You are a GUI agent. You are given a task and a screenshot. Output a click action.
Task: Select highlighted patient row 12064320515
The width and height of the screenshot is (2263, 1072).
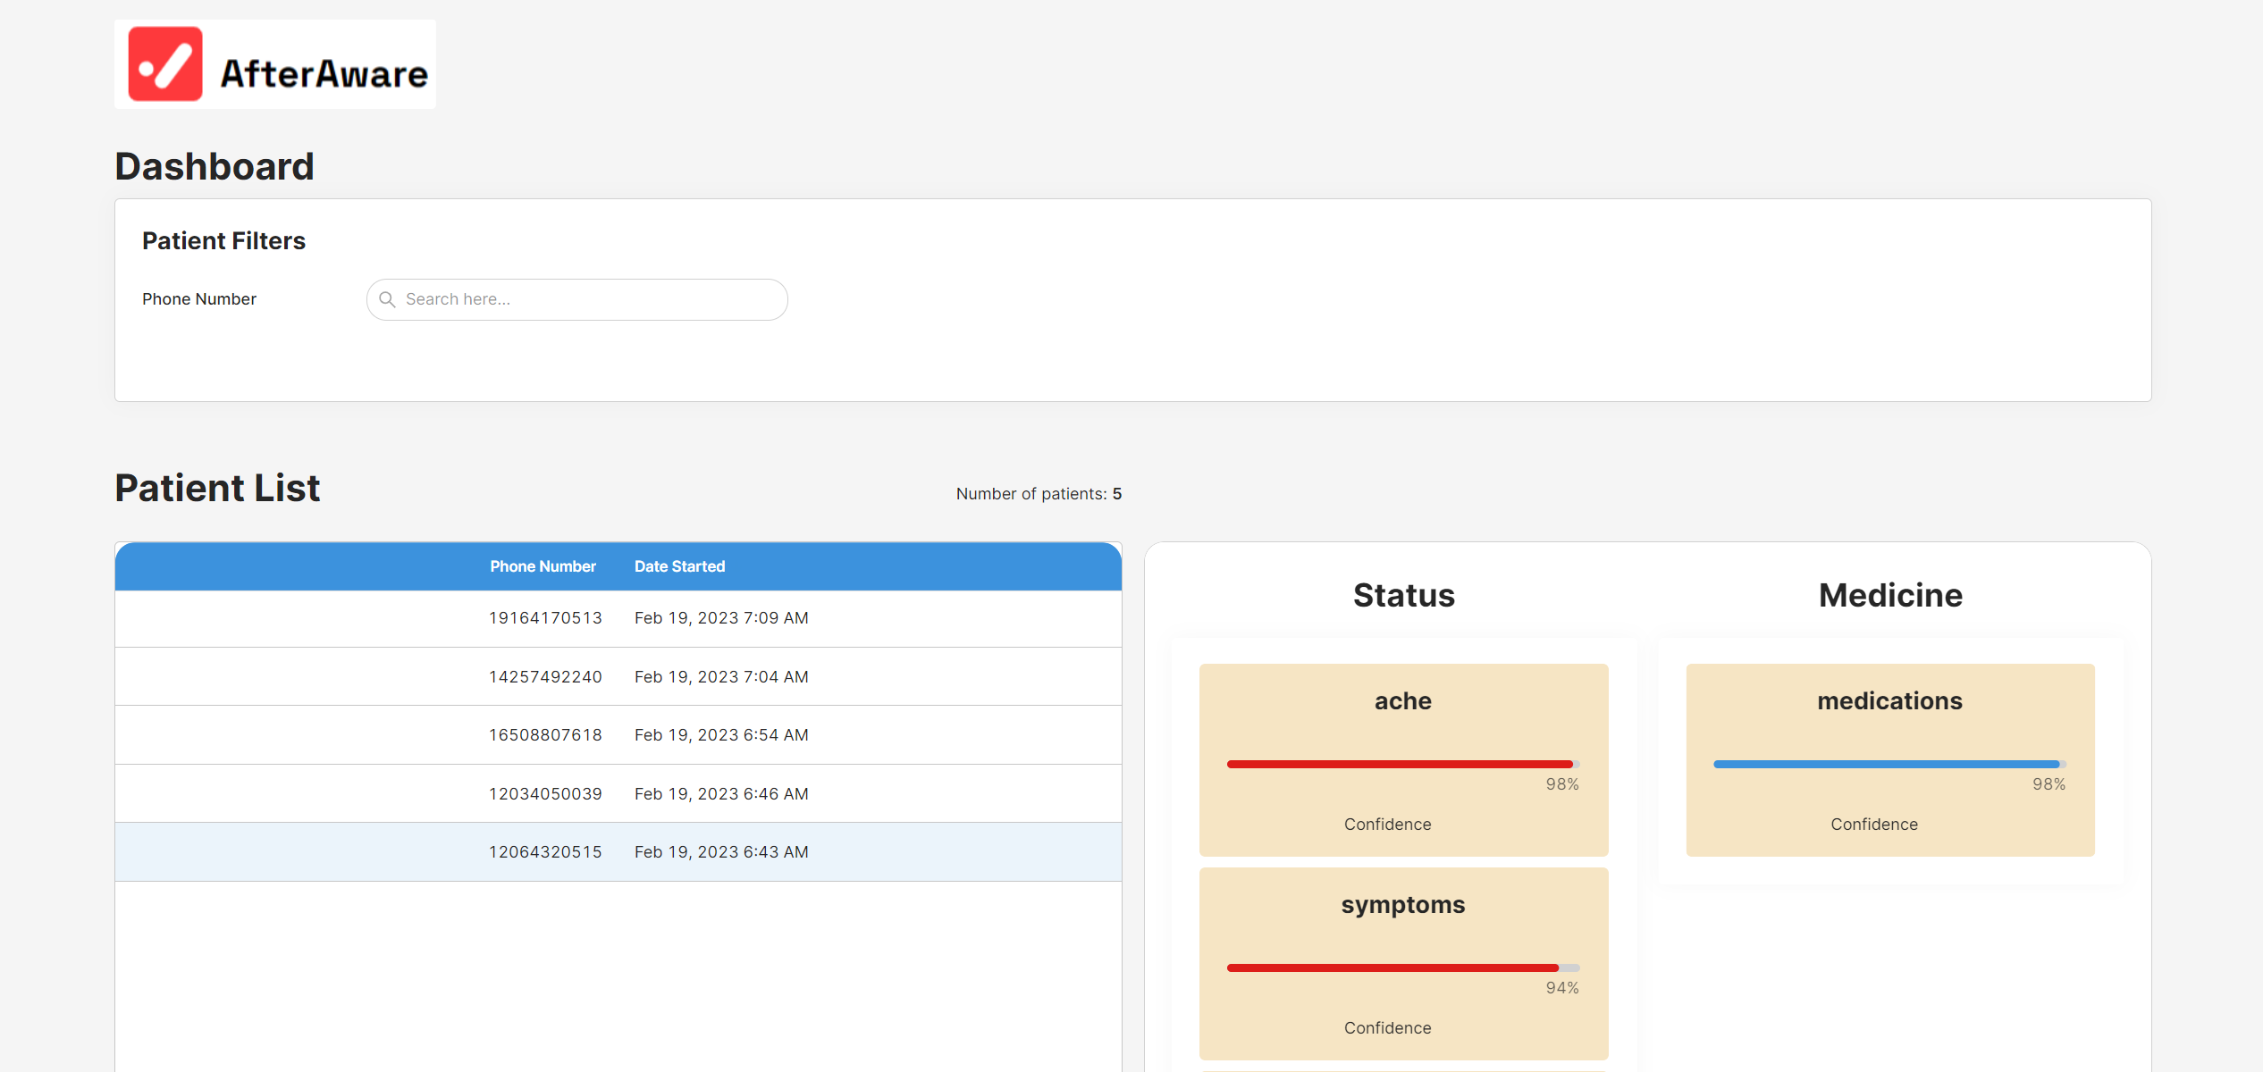click(617, 851)
